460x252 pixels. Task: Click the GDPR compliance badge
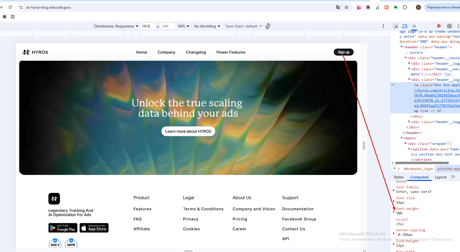click(x=71, y=244)
